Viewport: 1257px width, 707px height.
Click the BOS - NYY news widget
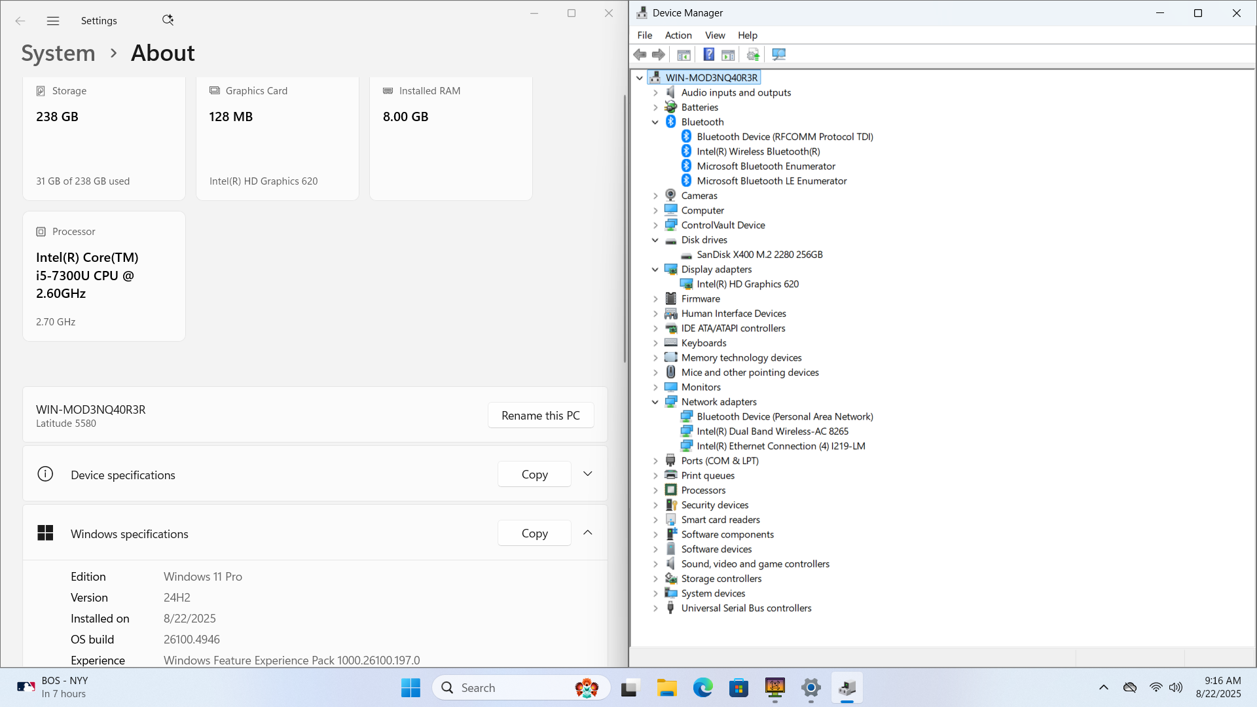point(52,687)
